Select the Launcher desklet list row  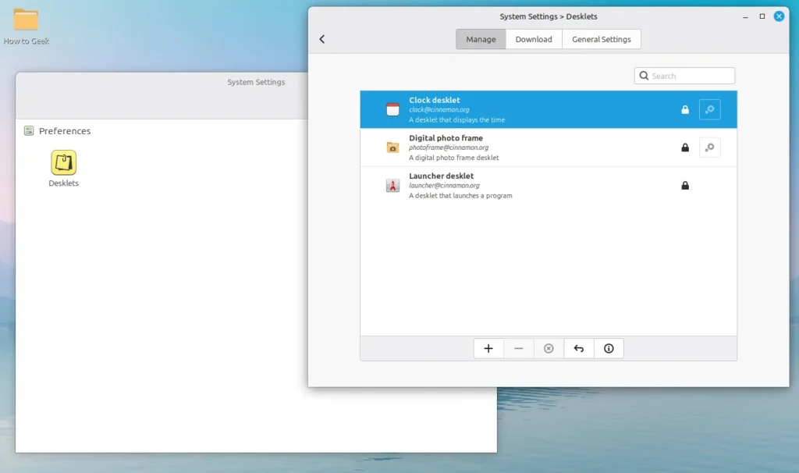[507, 185]
